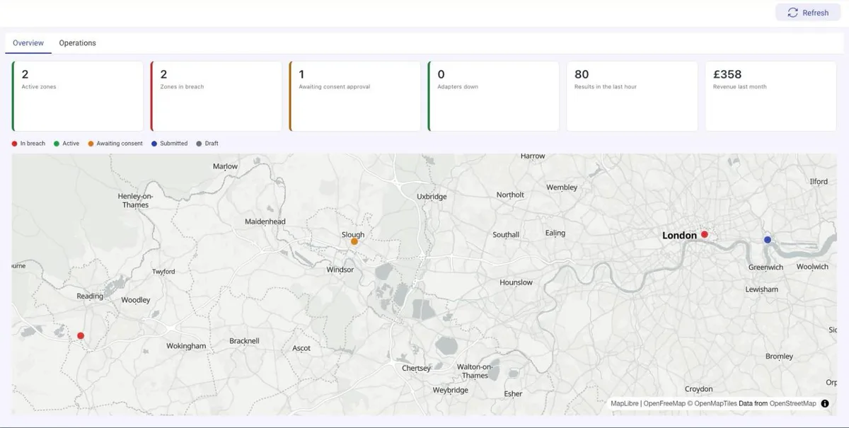Click the £358 revenue value

pyautogui.click(x=727, y=74)
